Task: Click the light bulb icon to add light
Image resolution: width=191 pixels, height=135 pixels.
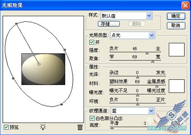Action: pos(43,127)
